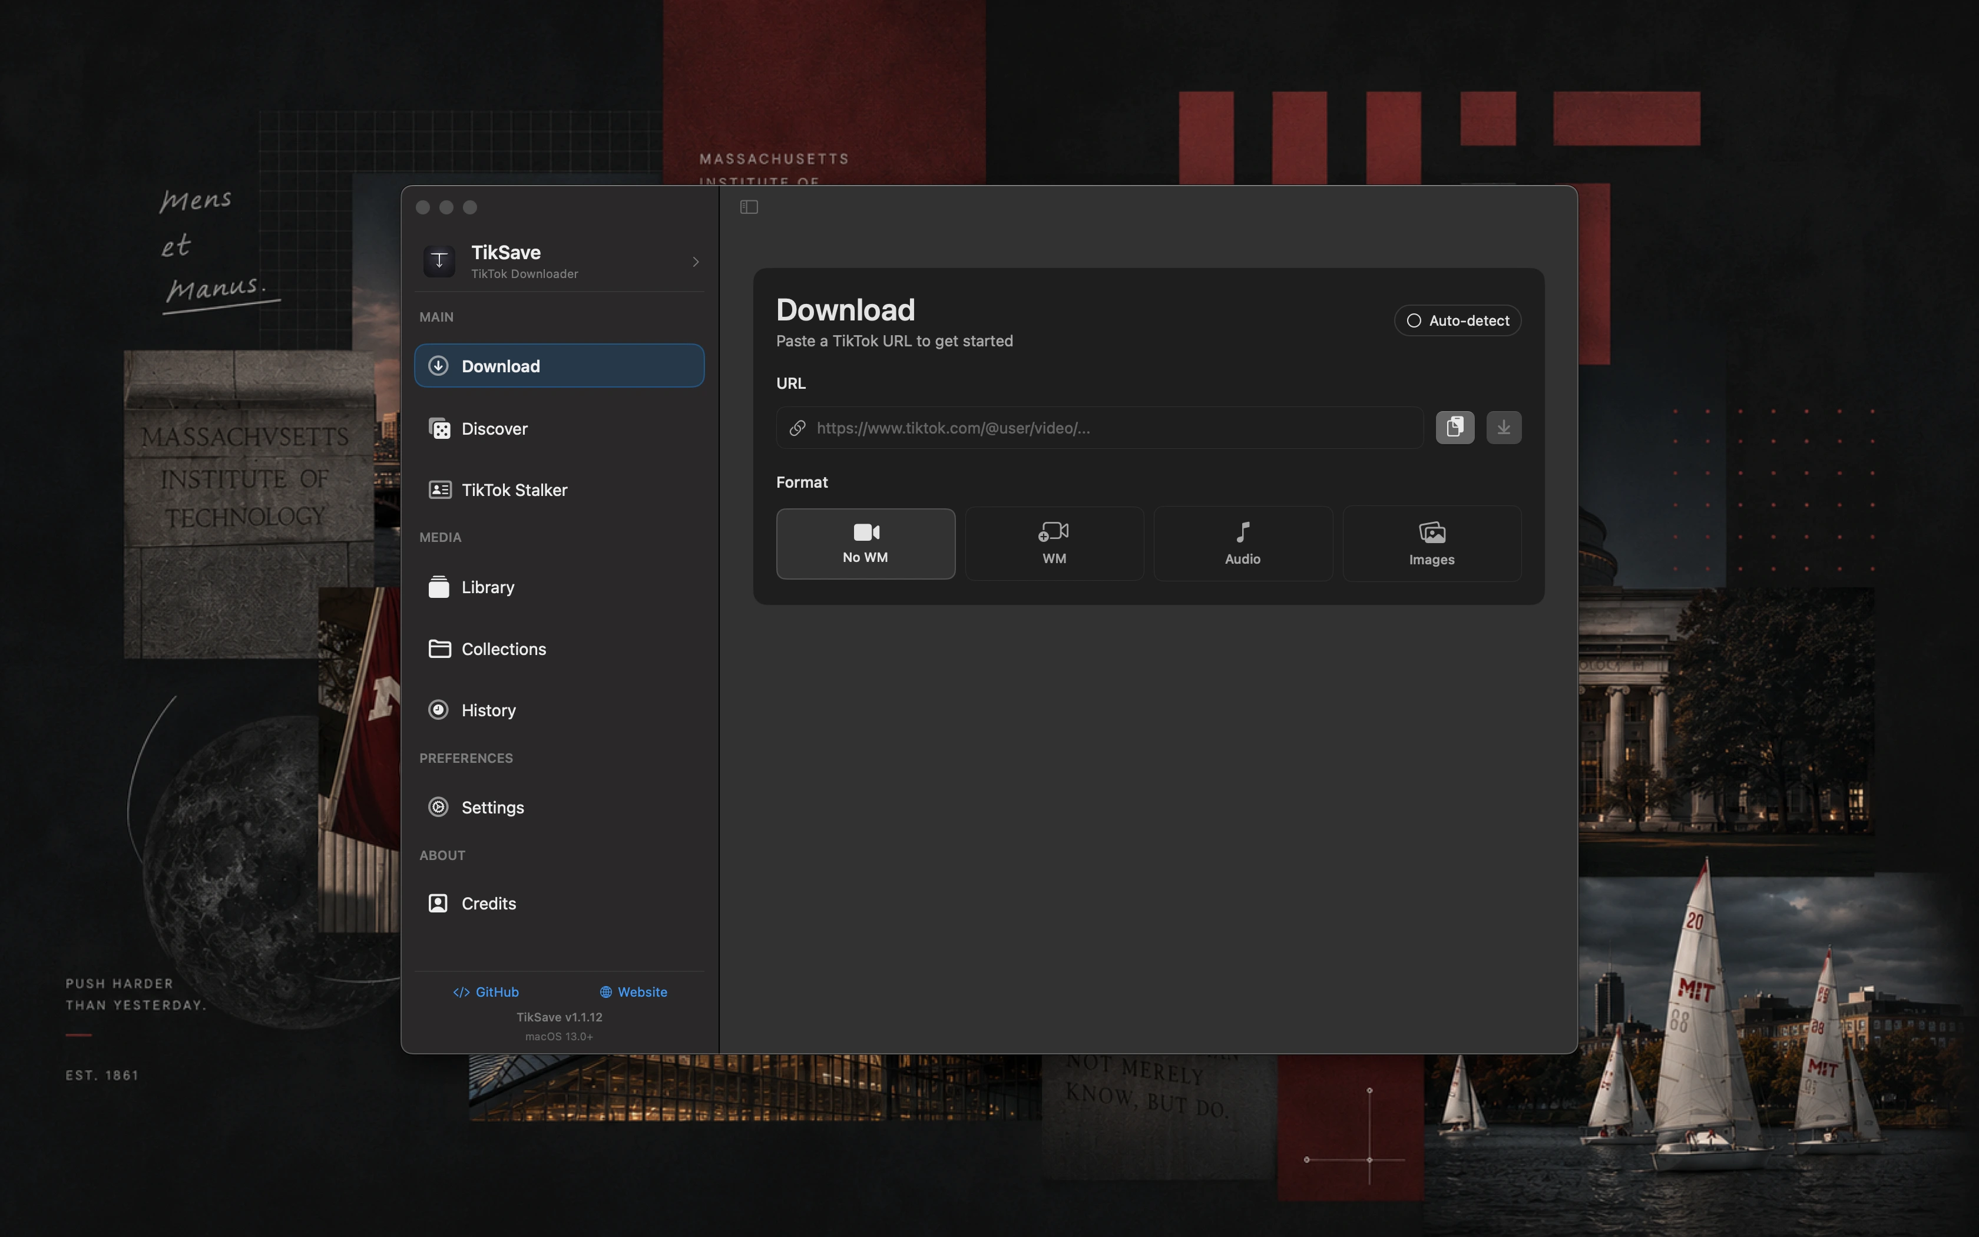
Task: Click the Download page heading
Action: 846,310
